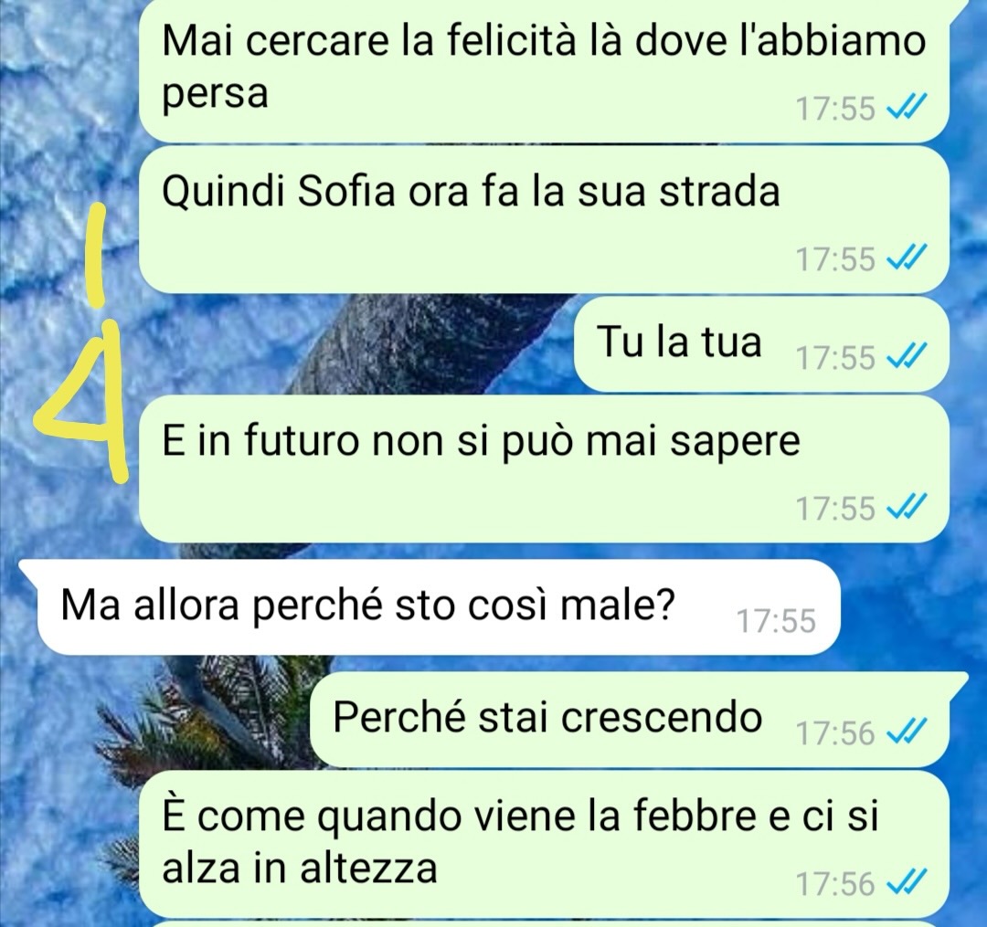Screen dimensions: 987x927
Task: Click the 17:55 timestamp on the received message
Action: pos(776,621)
